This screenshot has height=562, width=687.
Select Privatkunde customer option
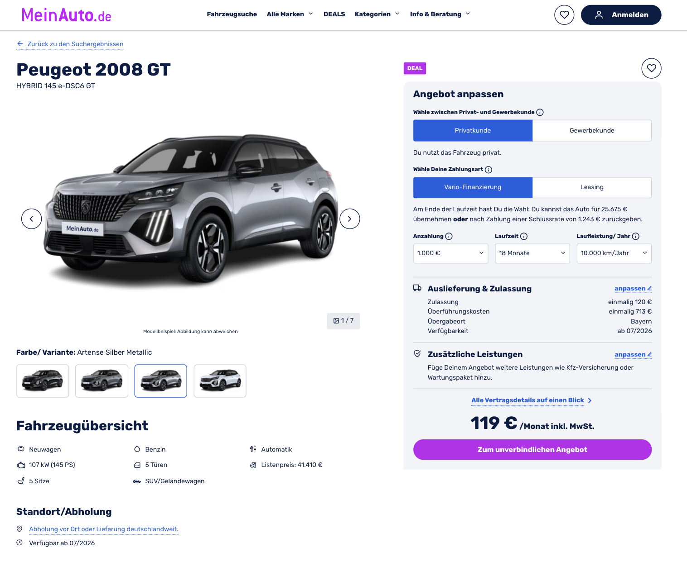click(x=473, y=130)
